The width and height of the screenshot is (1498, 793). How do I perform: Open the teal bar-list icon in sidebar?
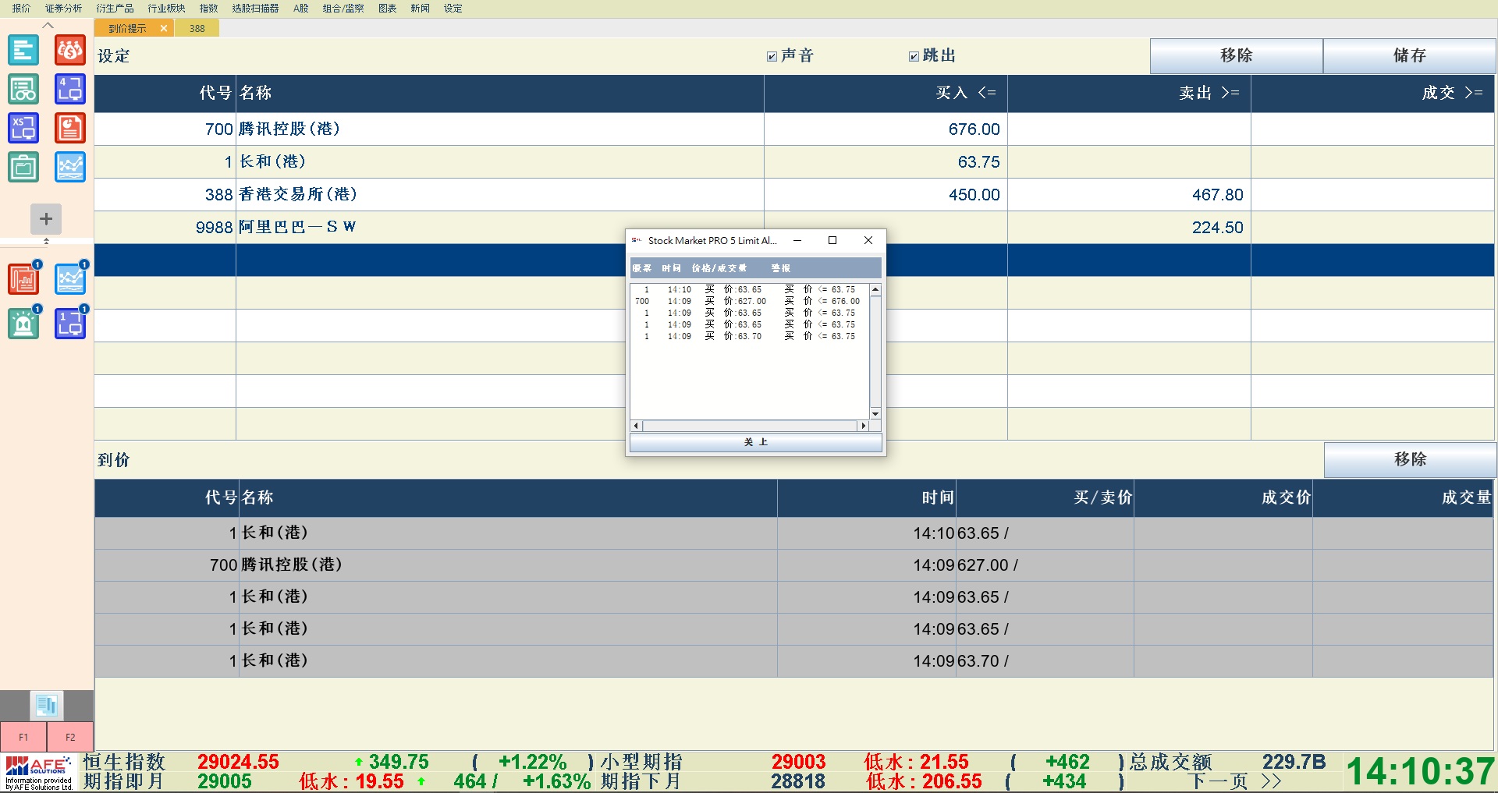23,51
